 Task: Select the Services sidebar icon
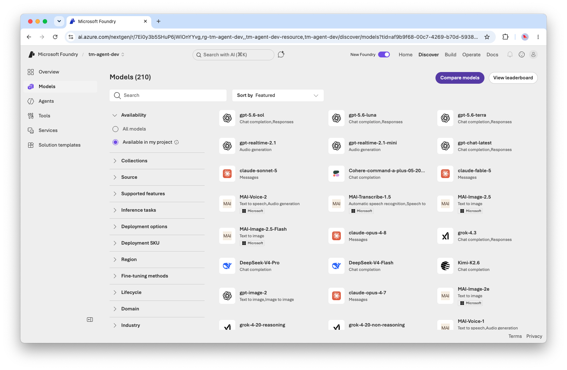click(x=31, y=131)
